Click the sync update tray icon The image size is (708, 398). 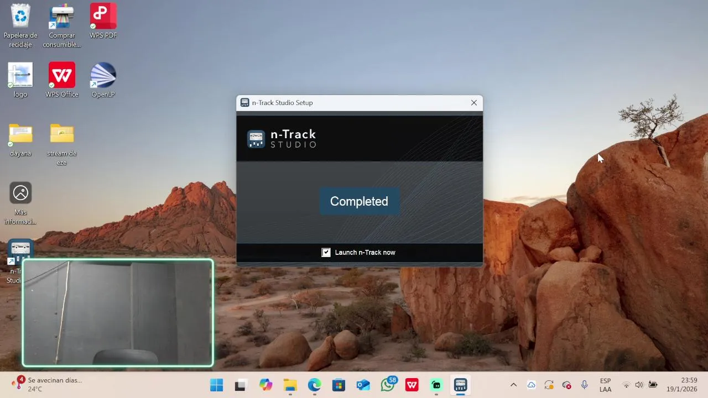tap(549, 385)
